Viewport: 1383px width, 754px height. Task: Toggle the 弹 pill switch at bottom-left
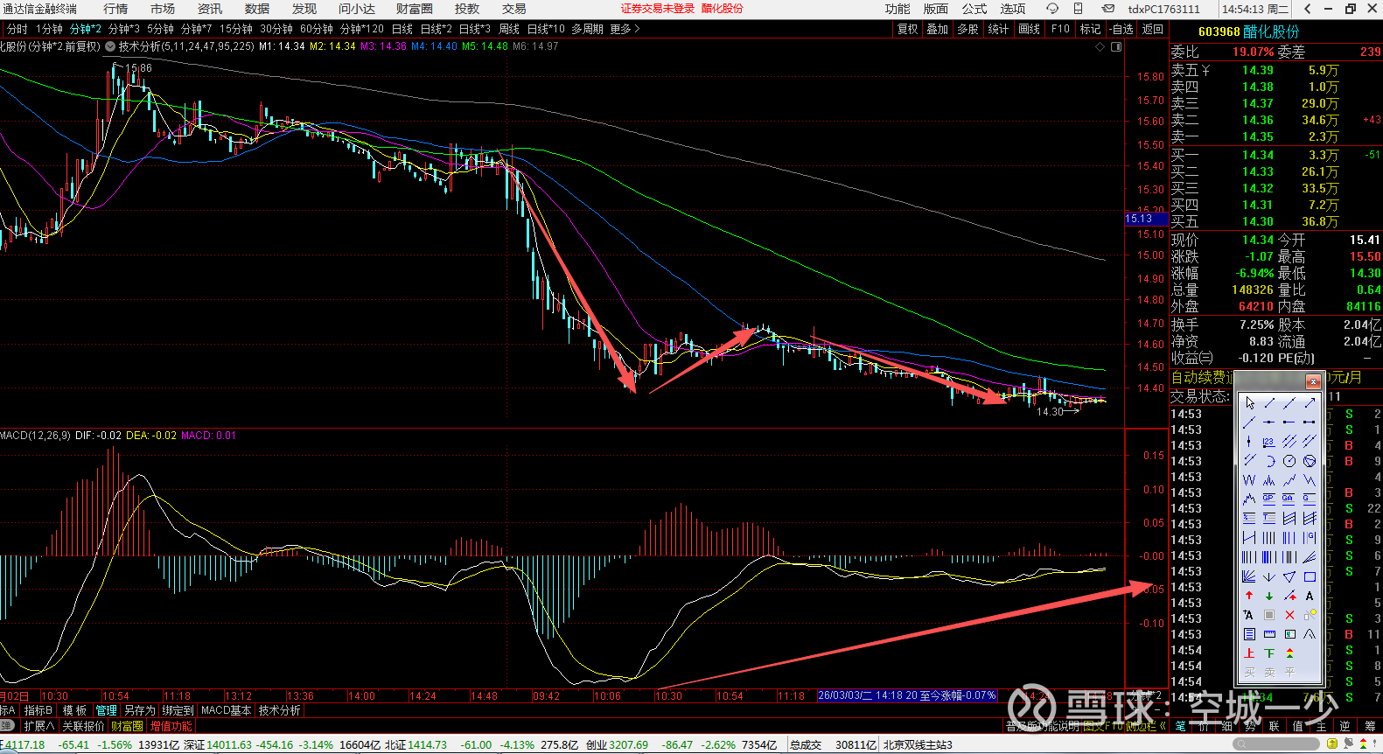coord(6,726)
